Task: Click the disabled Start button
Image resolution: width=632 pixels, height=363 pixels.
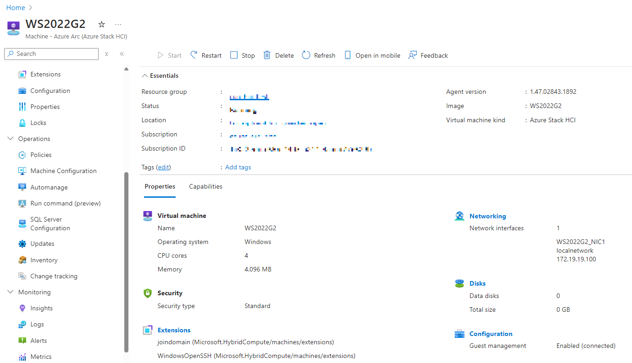Action: 169,55
